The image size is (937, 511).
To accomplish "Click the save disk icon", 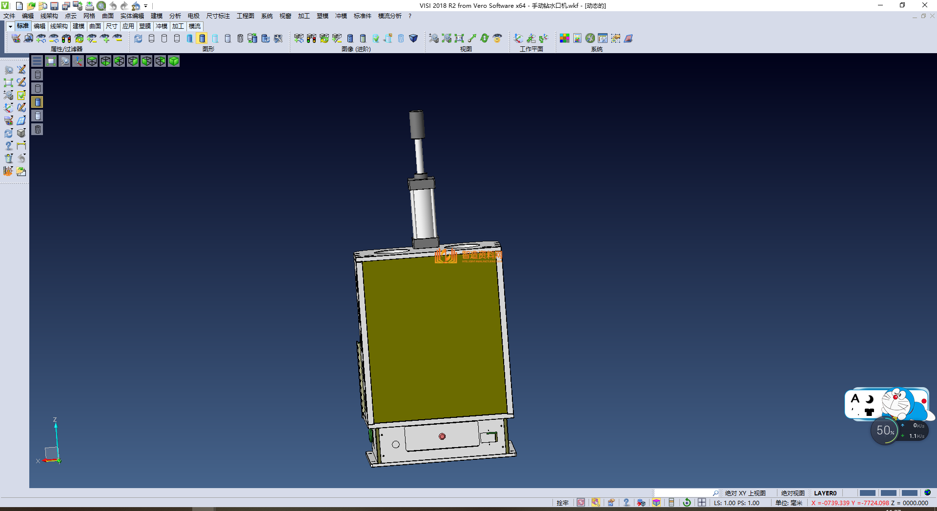I will [55, 6].
